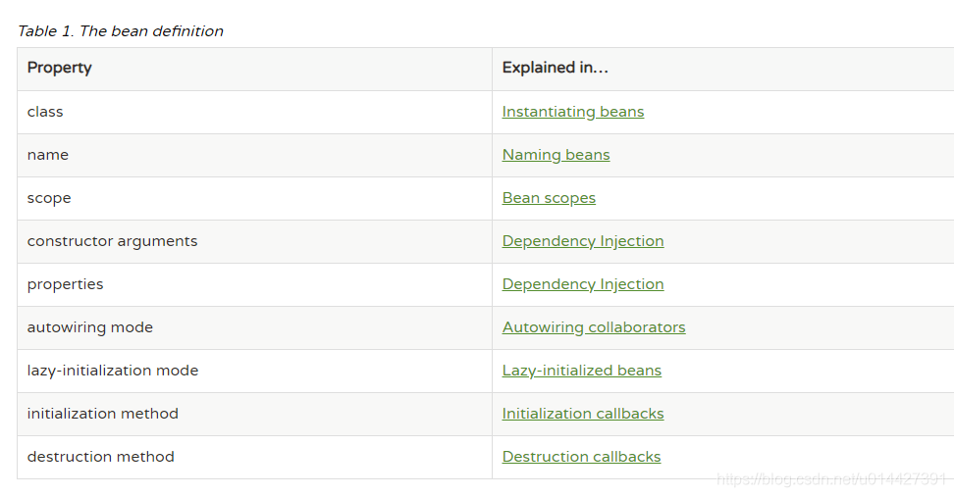Open the Instantiating beans link
This screenshot has height=497, width=954.
572,112
